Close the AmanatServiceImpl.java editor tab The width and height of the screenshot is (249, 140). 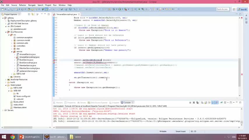coord(79,14)
